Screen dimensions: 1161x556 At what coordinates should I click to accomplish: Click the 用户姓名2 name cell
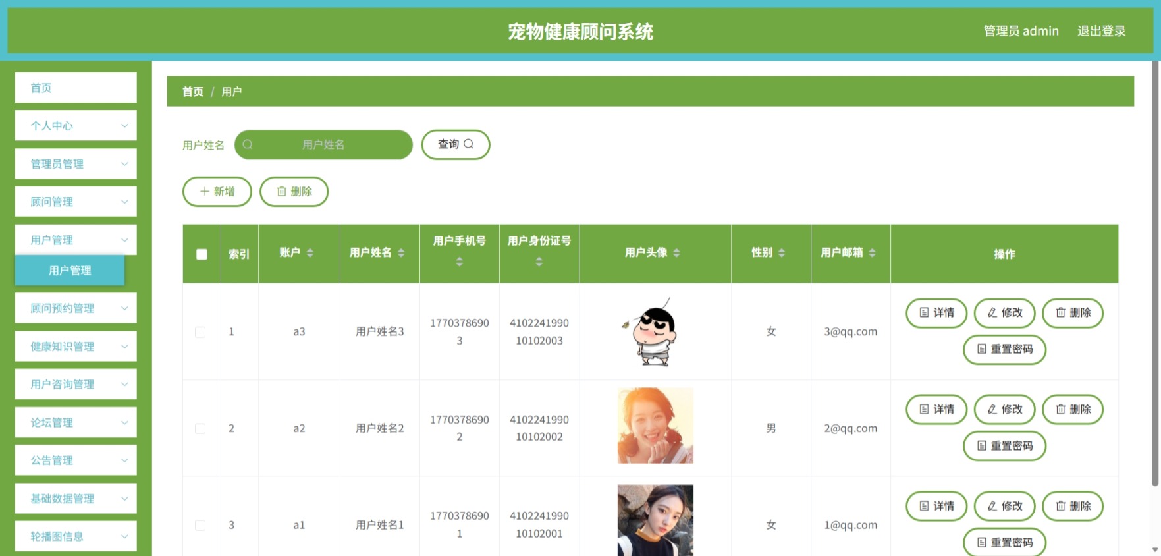(380, 429)
